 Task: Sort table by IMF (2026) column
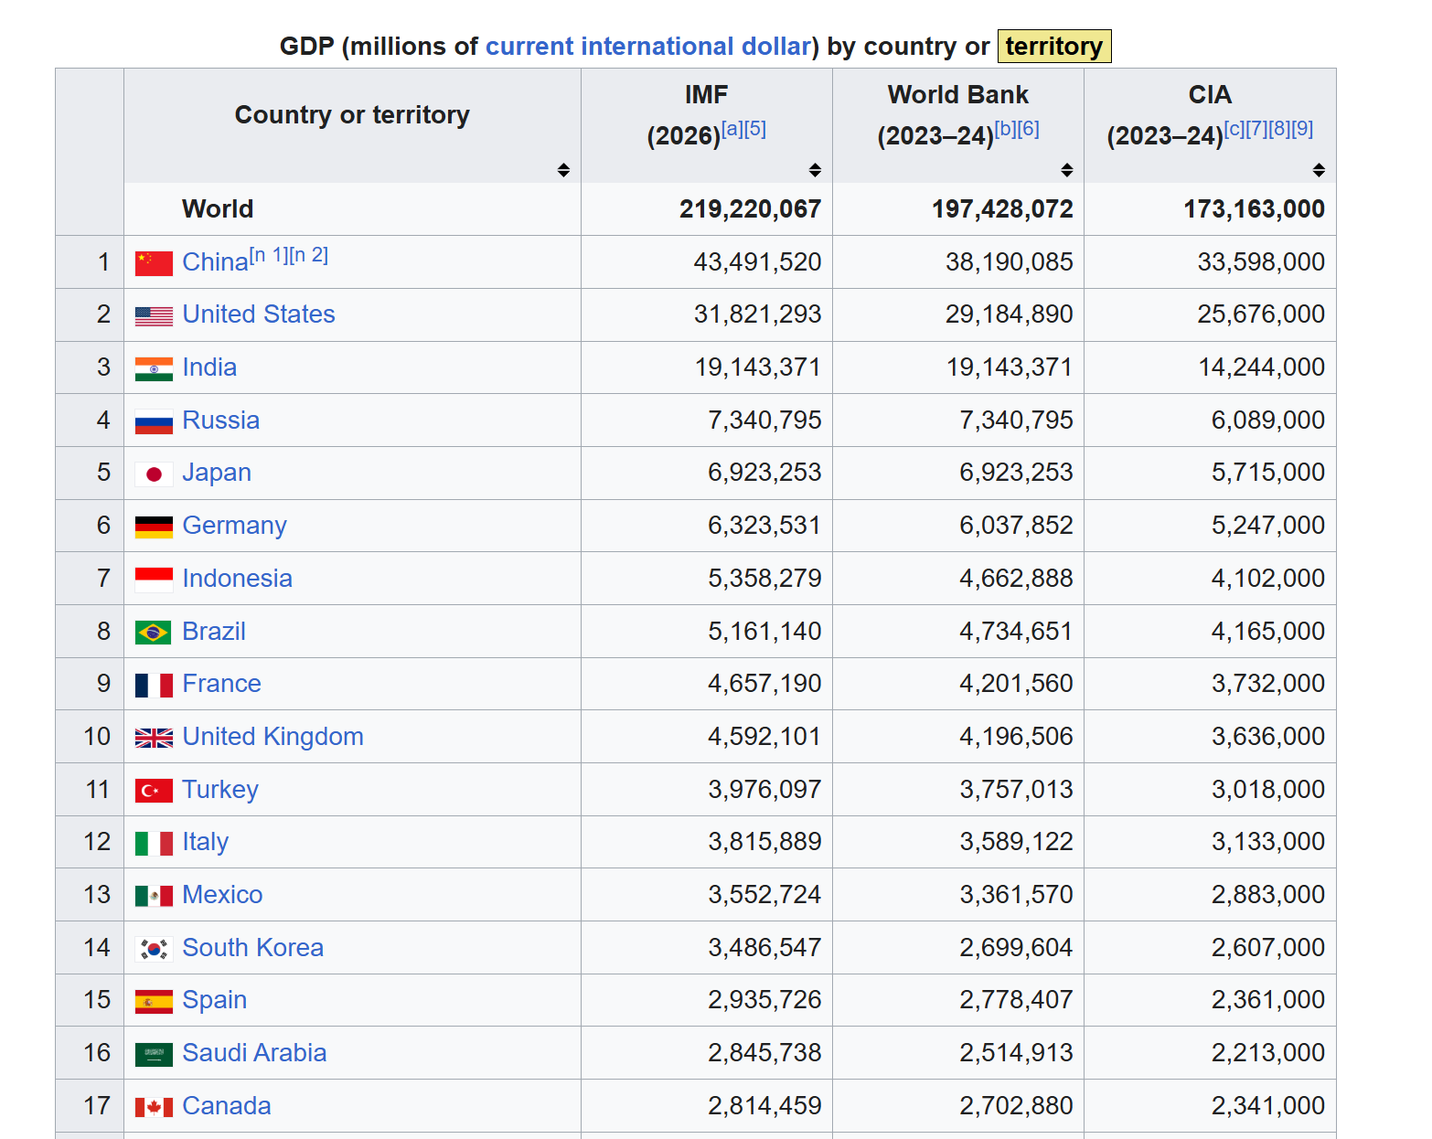815,170
